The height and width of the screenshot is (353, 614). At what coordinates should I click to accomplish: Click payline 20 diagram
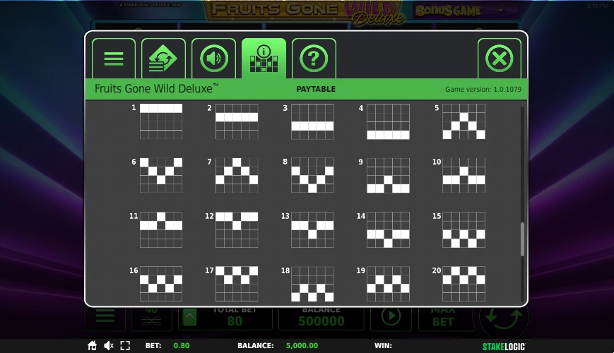pos(464,284)
